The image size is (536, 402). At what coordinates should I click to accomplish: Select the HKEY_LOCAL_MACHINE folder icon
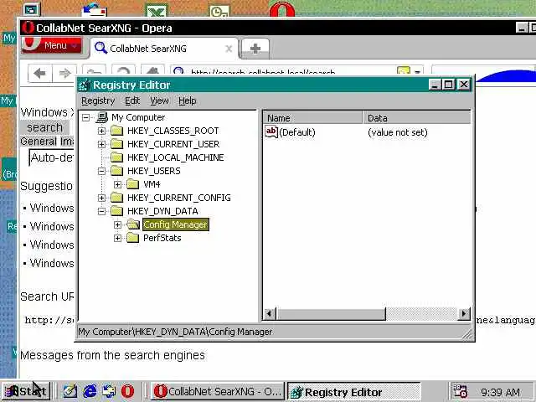[116, 157]
